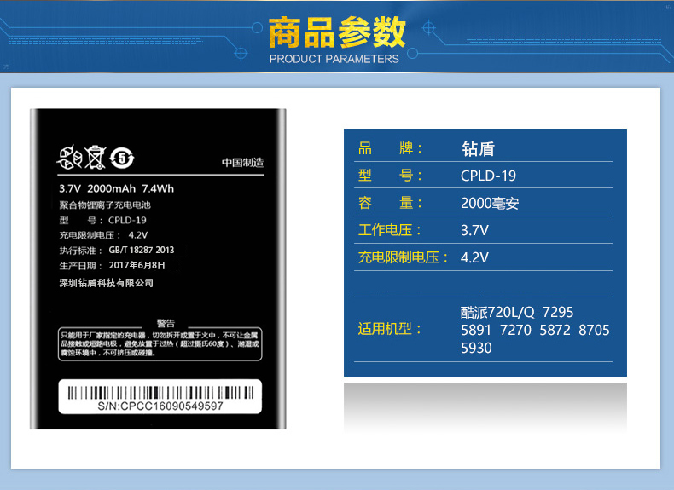Click the CPLD-19 value in the blue table
Image resolution: width=674 pixels, height=490 pixels.
point(488,176)
